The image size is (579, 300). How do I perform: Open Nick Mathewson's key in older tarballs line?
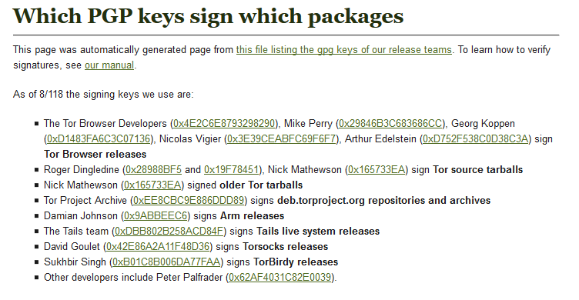click(152, 185)
